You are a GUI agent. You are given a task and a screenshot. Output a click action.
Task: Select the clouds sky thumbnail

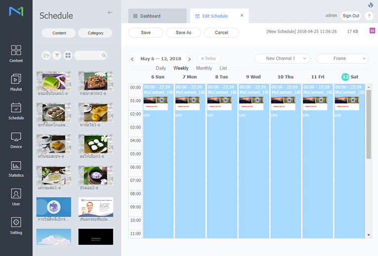(53, 237)
